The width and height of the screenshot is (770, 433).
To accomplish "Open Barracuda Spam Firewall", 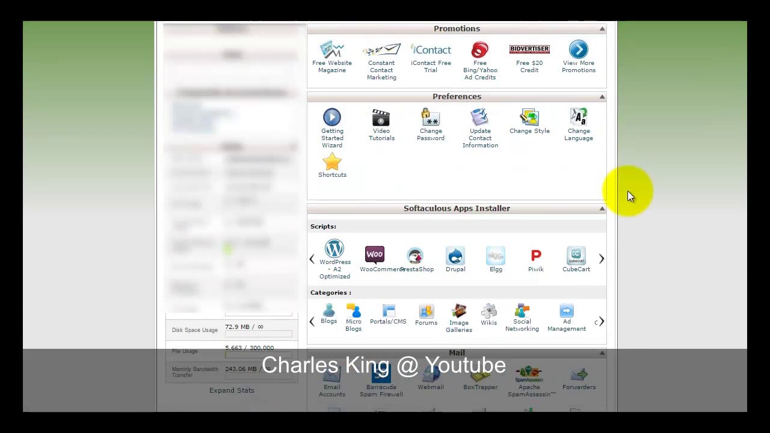I will coord(381,381).
